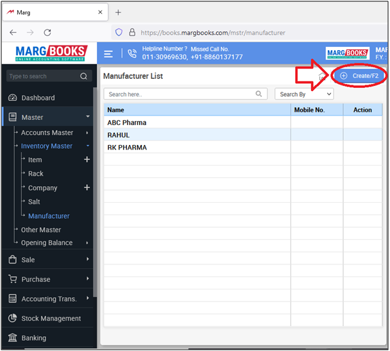
Task: Expand the Sale menu arrow
Action: [87, 259]
